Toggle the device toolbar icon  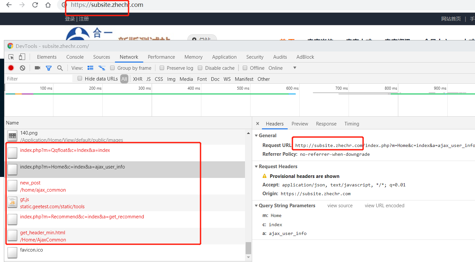pos(22,57)
